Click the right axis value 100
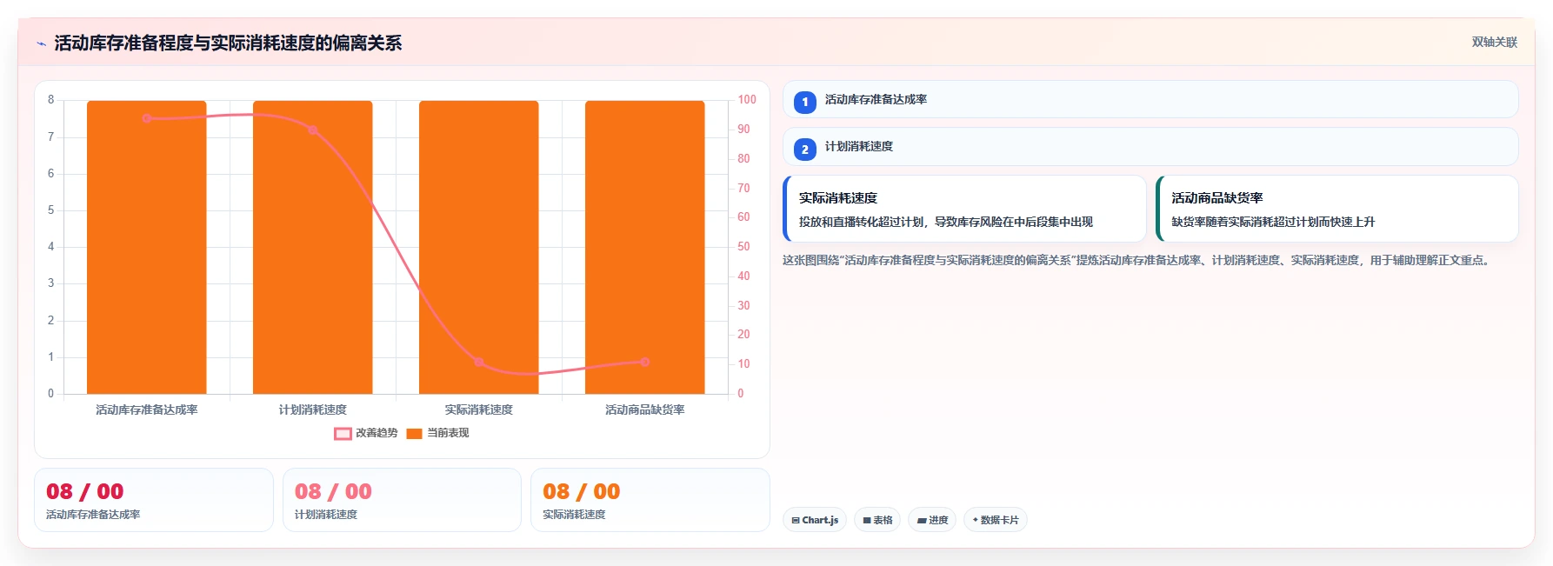This screenshot has height=566, width=1553. pos(747,100)
